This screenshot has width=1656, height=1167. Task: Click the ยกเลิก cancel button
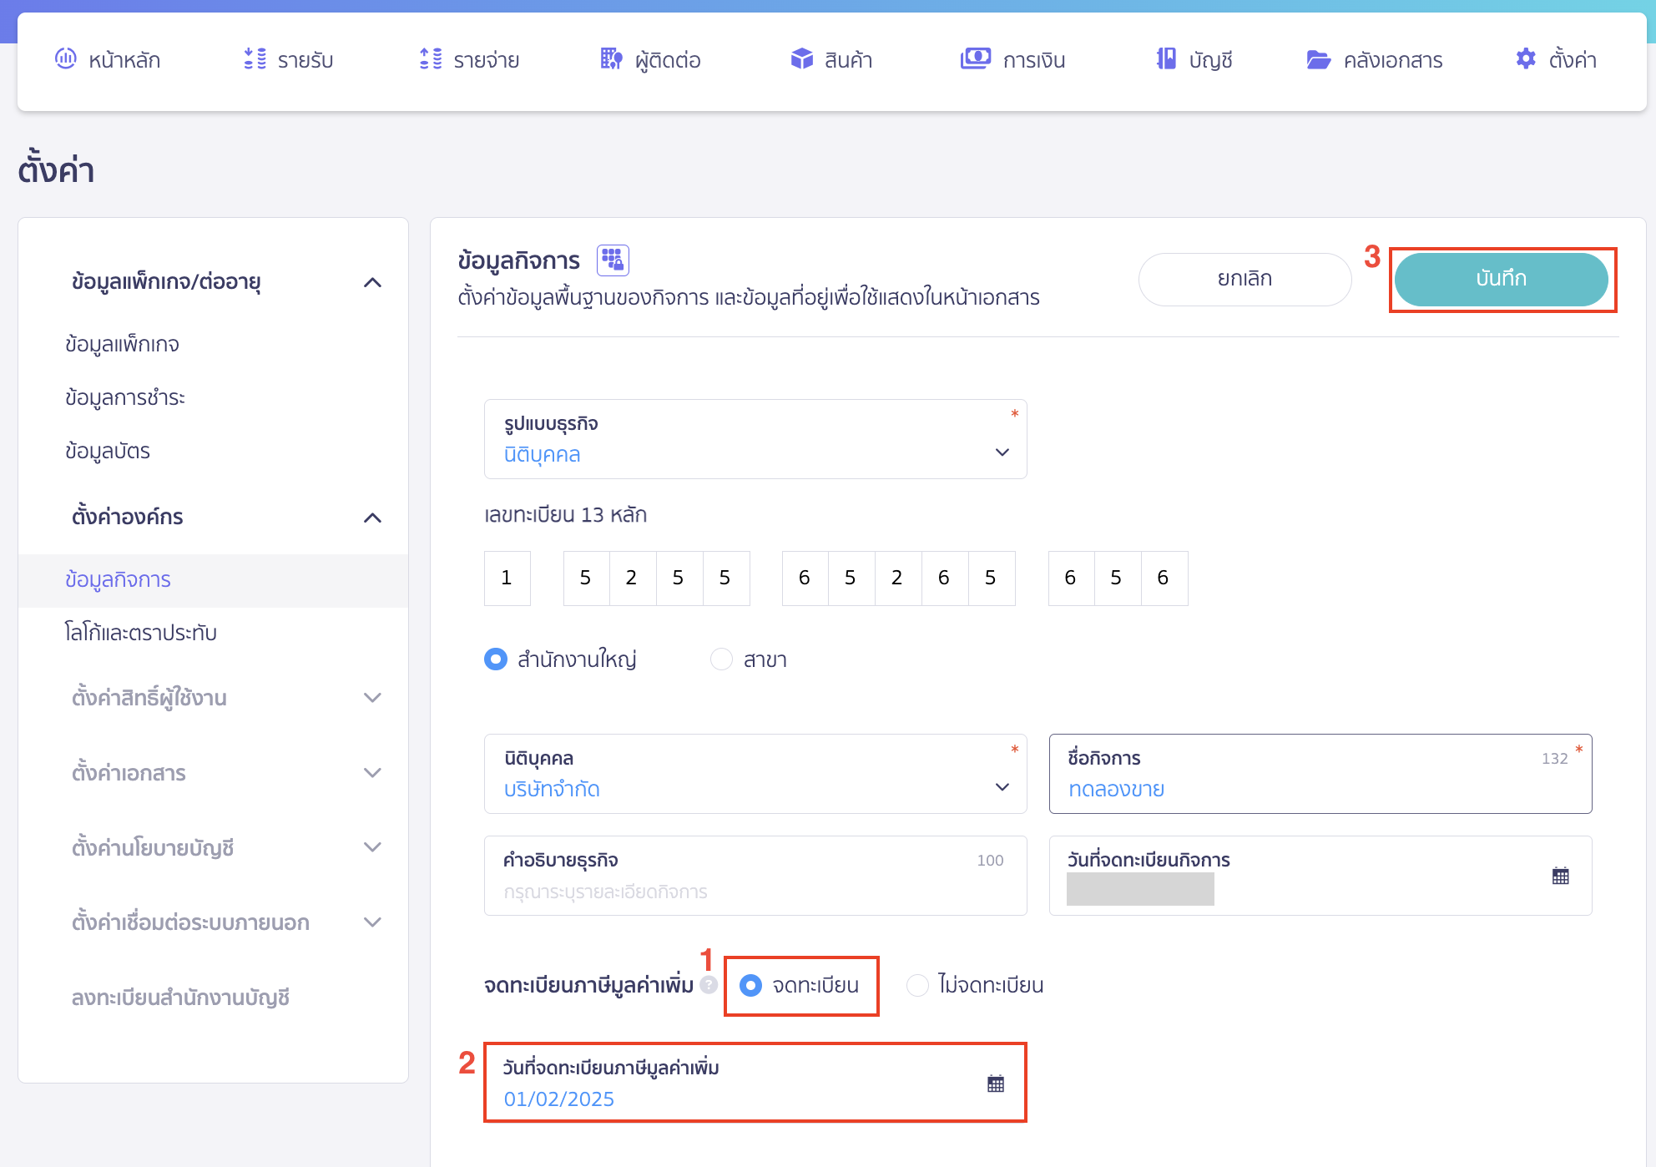[x=1244, y=279]
